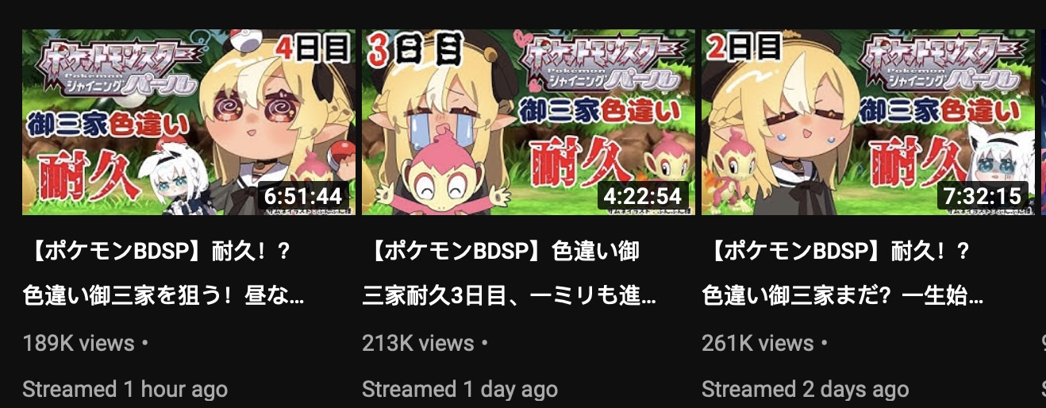Screen dimensions: 1046x408
Task: Click the 4:22:54 duration badge
Action: pyautogui.click(x=642, y=195)
